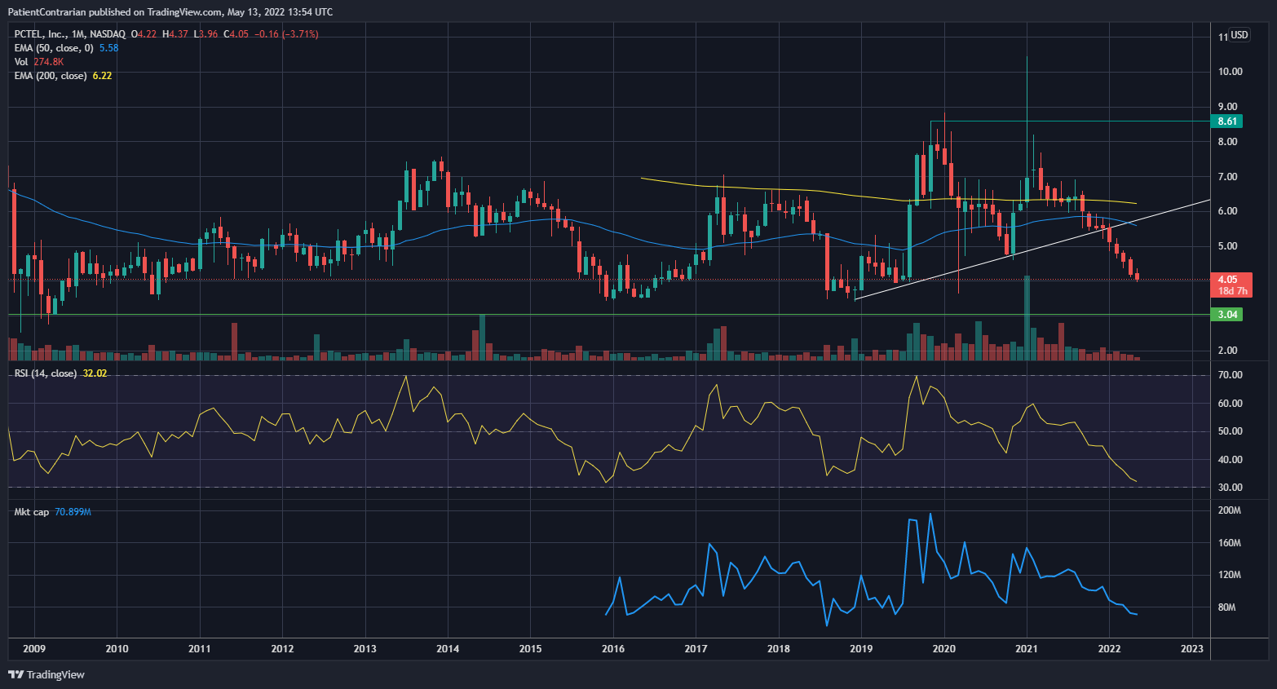Click the PCTEL, Inc. symbol title
Viewport: 1277px width, 689px height.
point(41,34)
